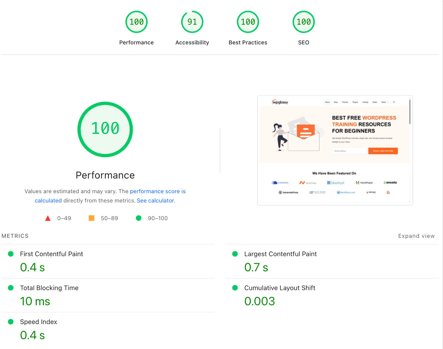Image resolution: width=443 pixels, height=349 pixels.
Task: Click the wpglossy logo in the site thumbnail
Action: click(x=280, y=102)
